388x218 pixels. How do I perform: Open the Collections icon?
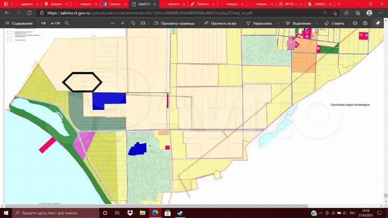click(x=358, y=13)
